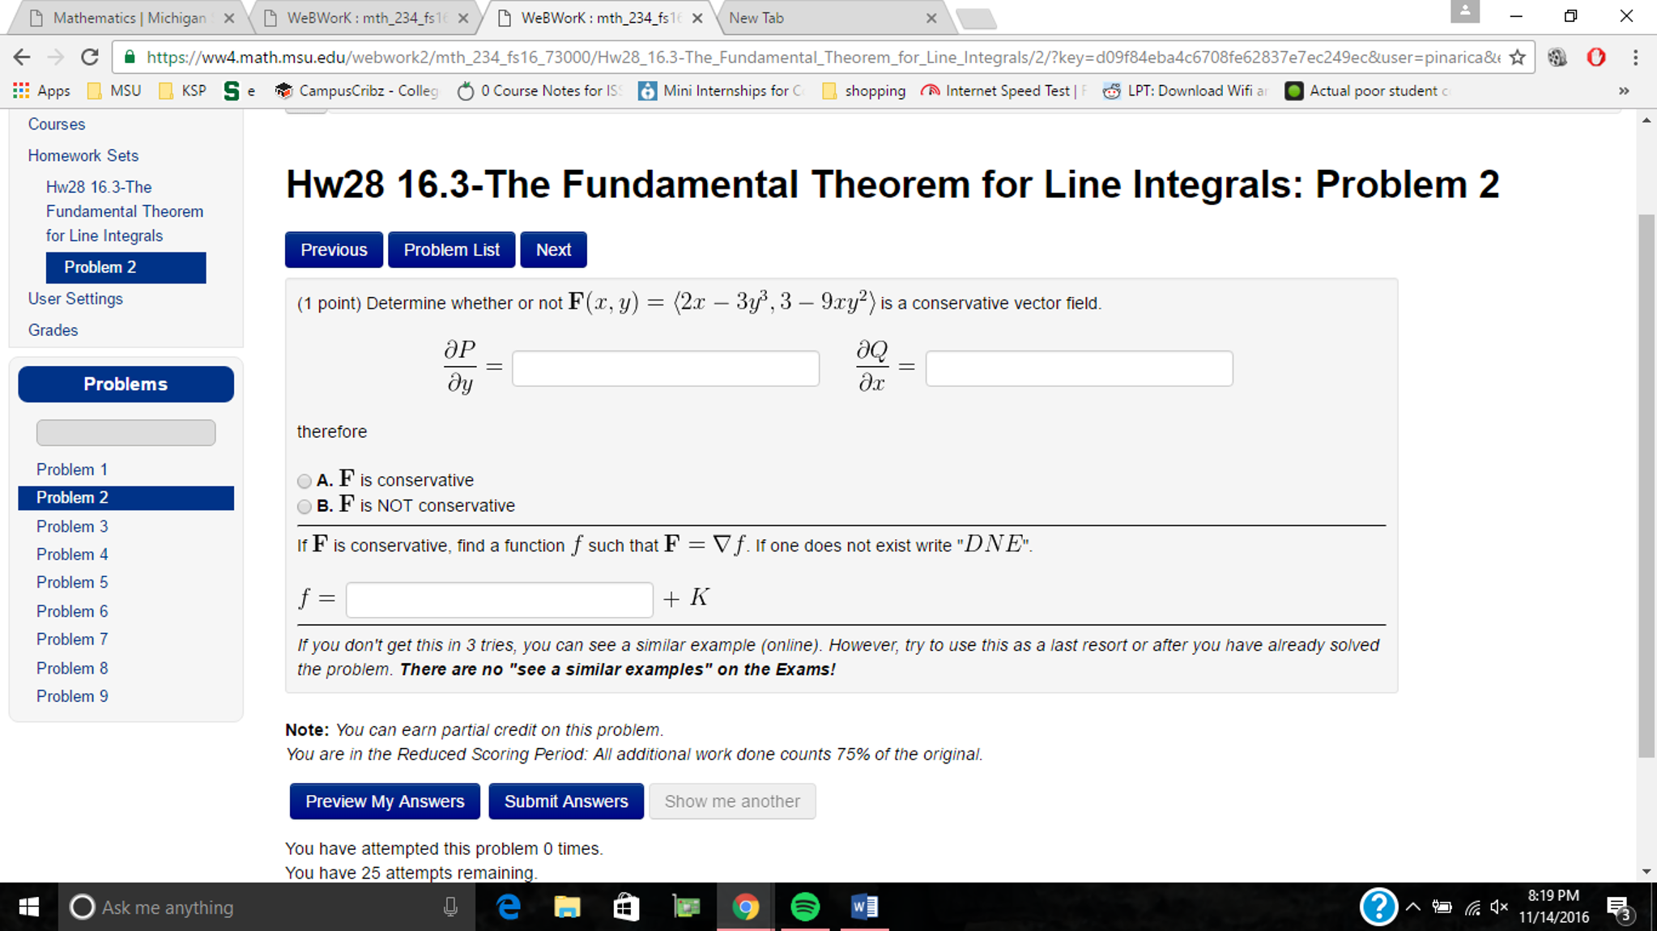1657x931 pixels.
Task: Select radio button F is NOT conservative
Action: pyautogui.click(x=301, y=507)
